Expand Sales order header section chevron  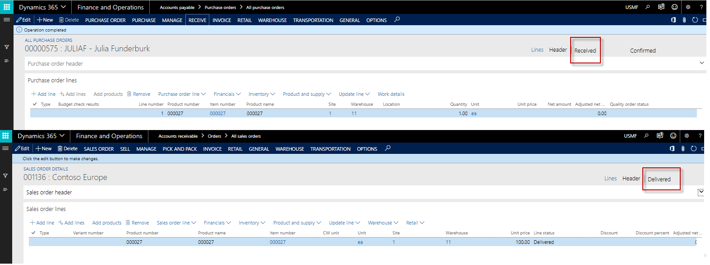tap(701, 192)
